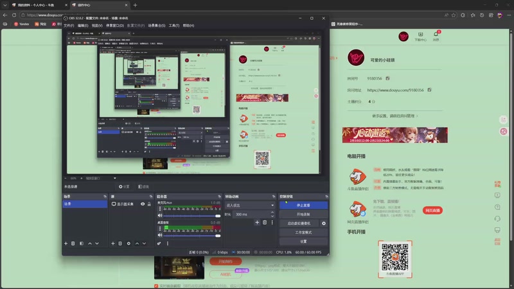Open advanced audio properties gears icon
Viewport: 514px width, 289px height.
pos(159,243)
